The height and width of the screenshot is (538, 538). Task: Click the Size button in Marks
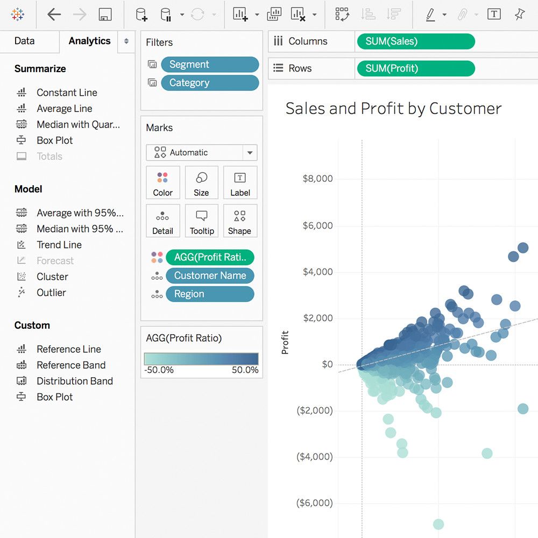(x=201, y=183)
